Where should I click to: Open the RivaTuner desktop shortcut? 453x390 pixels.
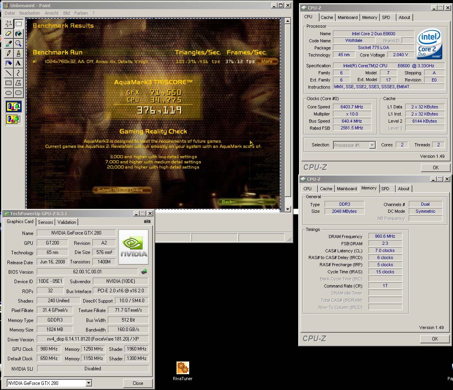click(x=182, y=371)
